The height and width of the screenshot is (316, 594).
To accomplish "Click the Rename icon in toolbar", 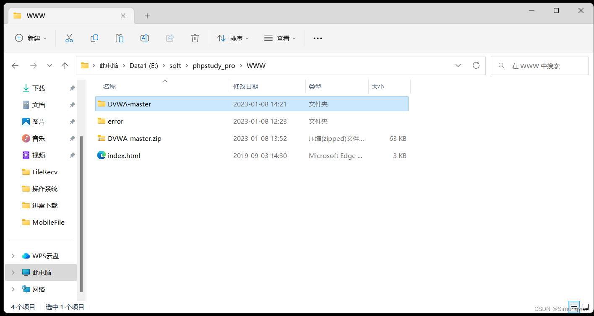I will click(x=145, y=38).
